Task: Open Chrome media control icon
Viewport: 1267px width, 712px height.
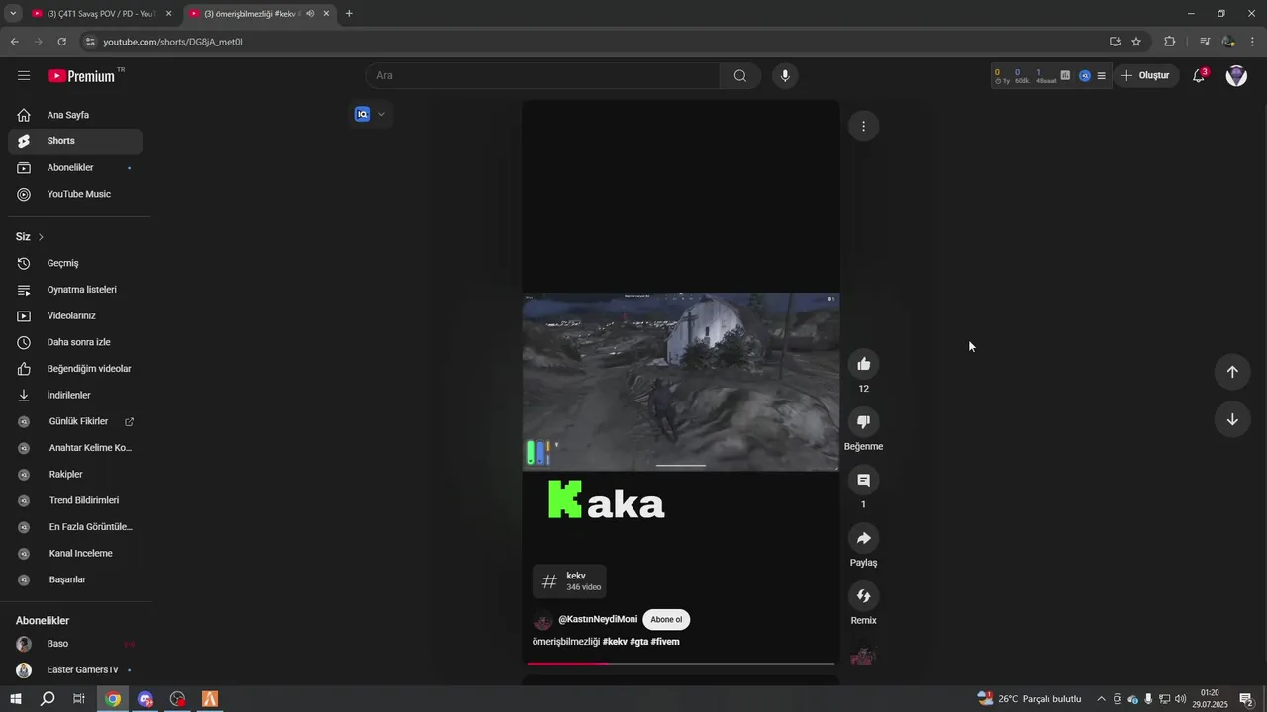Action: (x=1205, y=42)
